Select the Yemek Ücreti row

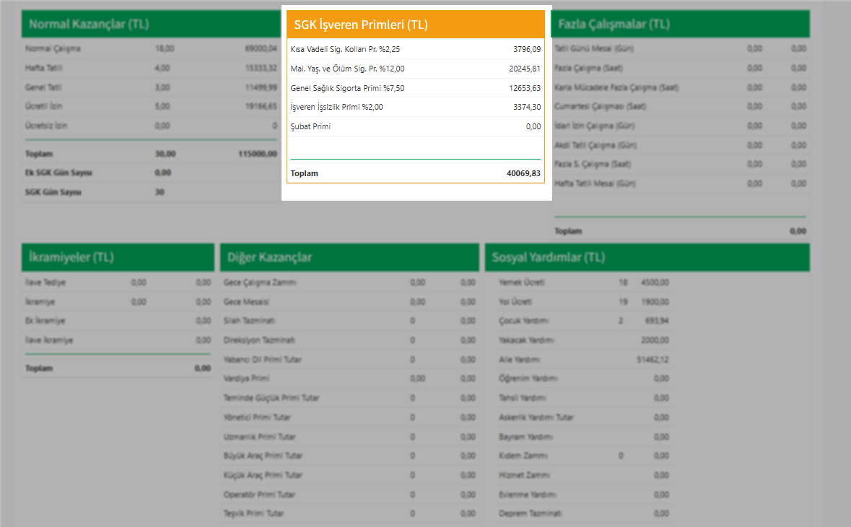click(583, 282)
